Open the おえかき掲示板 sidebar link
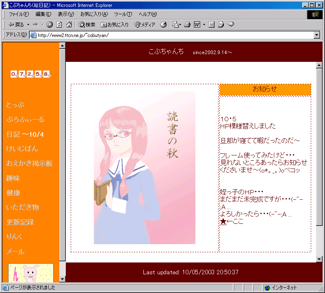 (29, 164)
